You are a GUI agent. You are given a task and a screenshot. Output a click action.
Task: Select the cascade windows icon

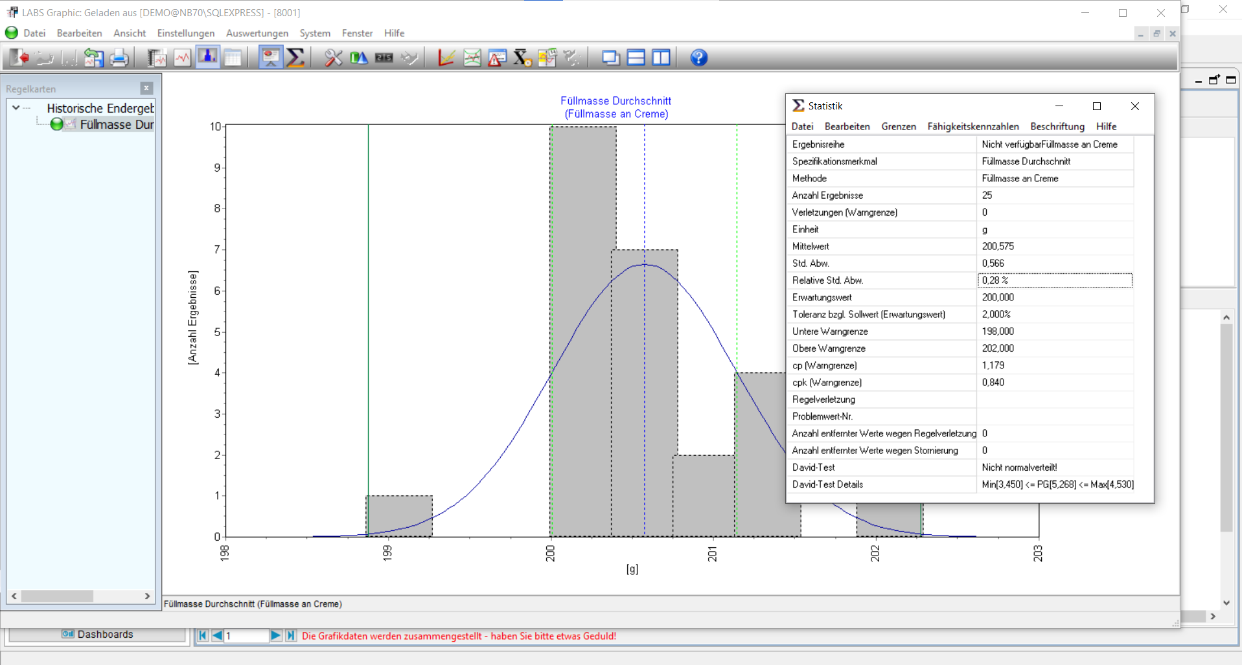coord(610,58)
